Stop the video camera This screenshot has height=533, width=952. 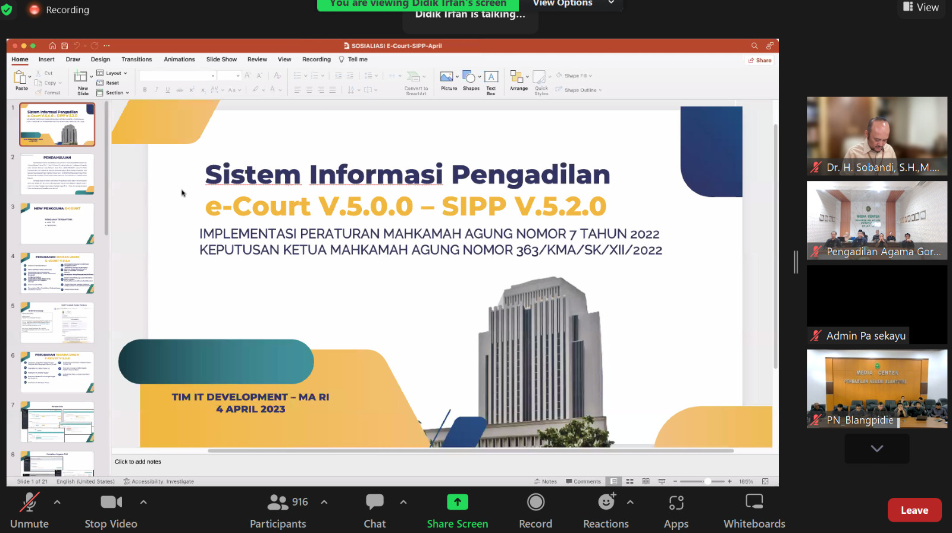(x=111, y=503)
